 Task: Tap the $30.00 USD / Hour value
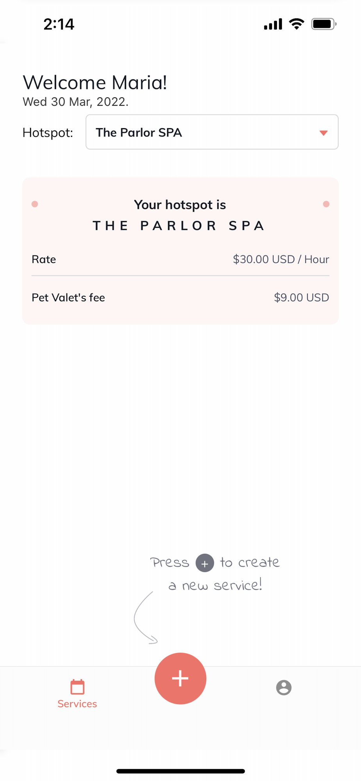click(281, 259)
